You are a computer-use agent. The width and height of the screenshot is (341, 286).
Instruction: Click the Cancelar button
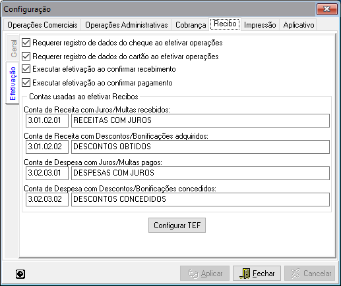tap(309, 274)
